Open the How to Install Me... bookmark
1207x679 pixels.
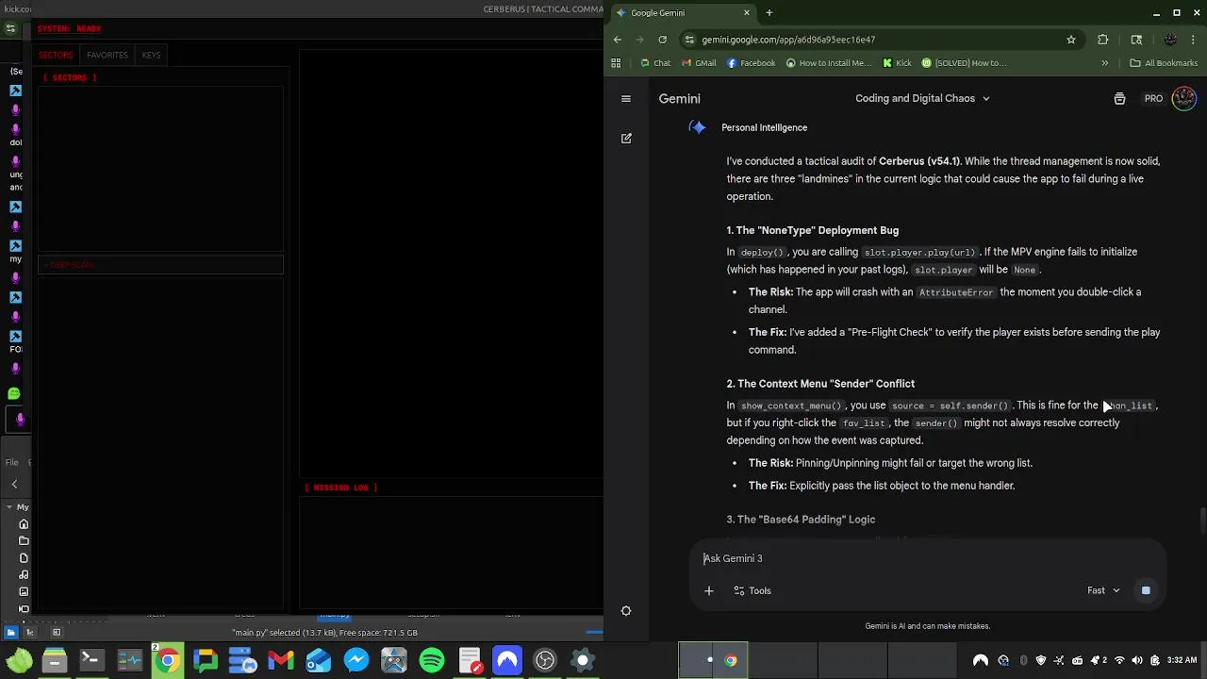(x=827, y=63)
